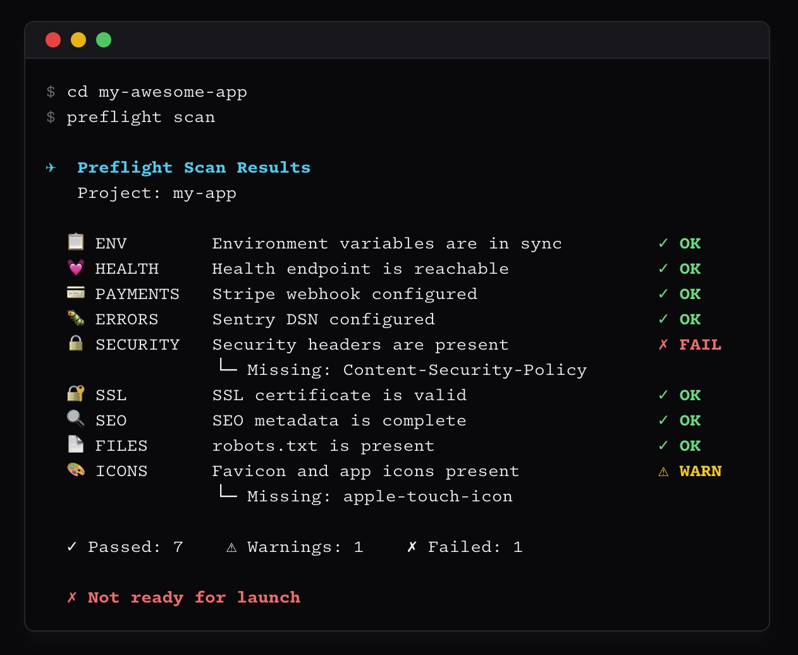Toggle the green checkmark on the ENV row
The height and width of the screenshot is (655, 798).
(663, 243)
